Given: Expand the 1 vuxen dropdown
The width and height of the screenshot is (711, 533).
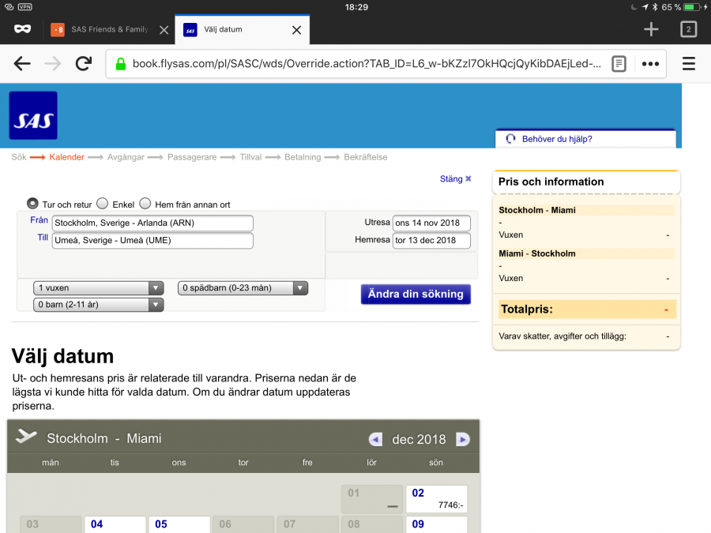Looking at the screenshot, I should [x=99, y=288].
